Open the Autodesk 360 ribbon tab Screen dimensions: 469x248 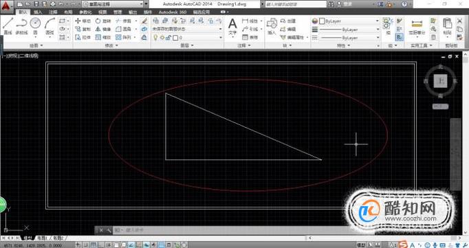tap(173, 12)
